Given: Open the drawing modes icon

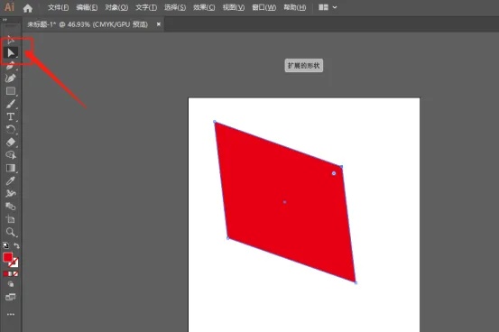Looking at the screenshot, I should click(x=11, y=284).
